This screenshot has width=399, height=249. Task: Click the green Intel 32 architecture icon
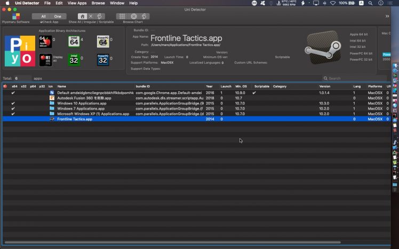point(74,60)
